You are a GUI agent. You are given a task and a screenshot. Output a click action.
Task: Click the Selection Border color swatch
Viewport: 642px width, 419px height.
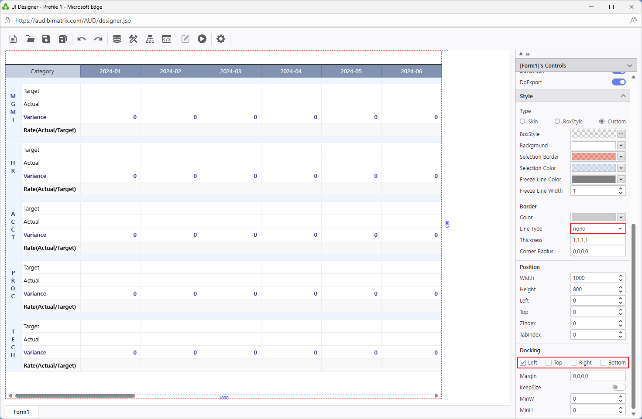pos(594,157)
